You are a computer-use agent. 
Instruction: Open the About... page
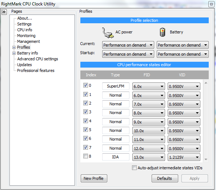pyautogui.click(x=24, y=18)
